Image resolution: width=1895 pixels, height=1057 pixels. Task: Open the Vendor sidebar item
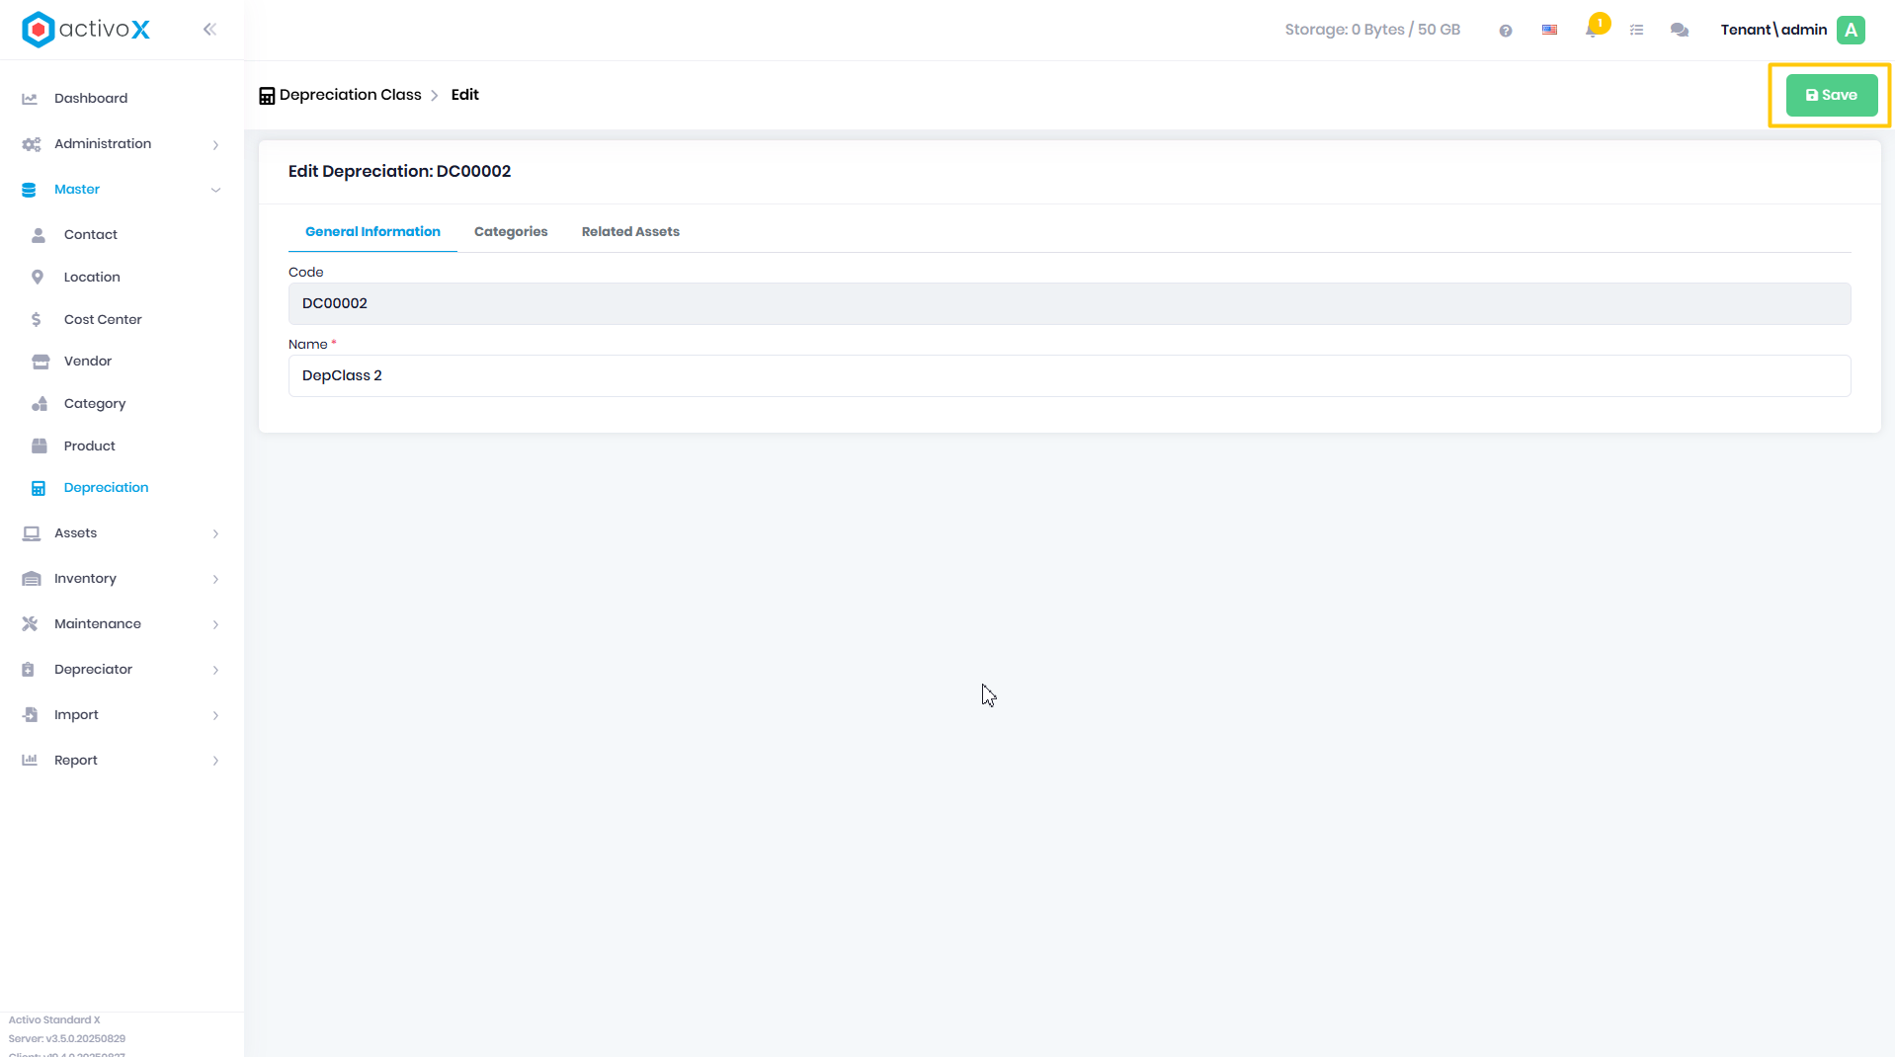point(88,362)
